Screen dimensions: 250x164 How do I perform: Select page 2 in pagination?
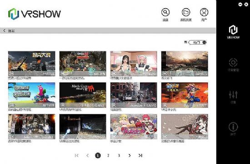point(108,155)
